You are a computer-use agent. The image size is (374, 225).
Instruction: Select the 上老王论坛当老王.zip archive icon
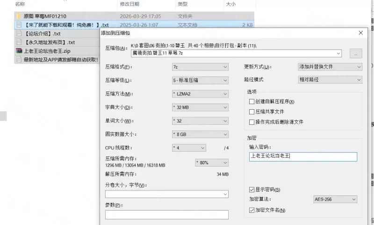(19, 51)
